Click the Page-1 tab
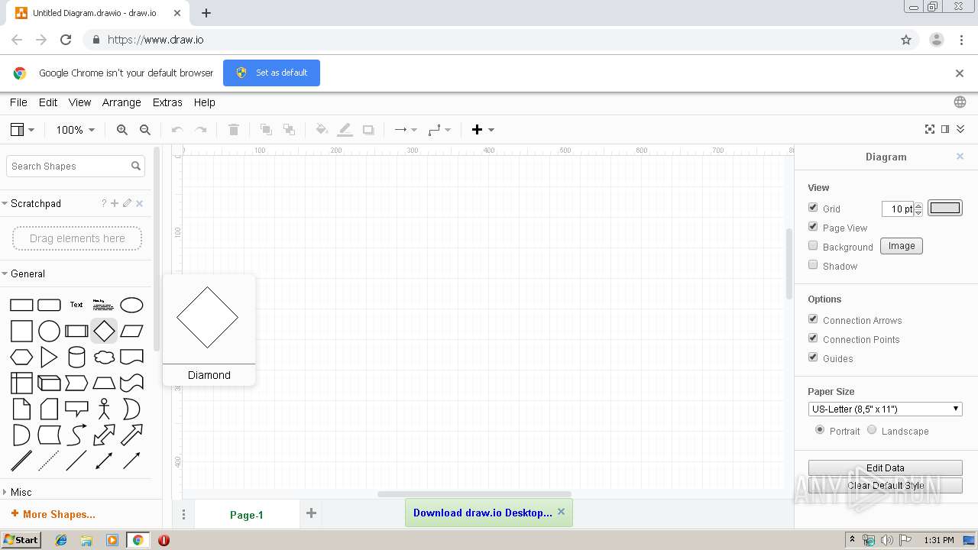 (x=247, y=515)
